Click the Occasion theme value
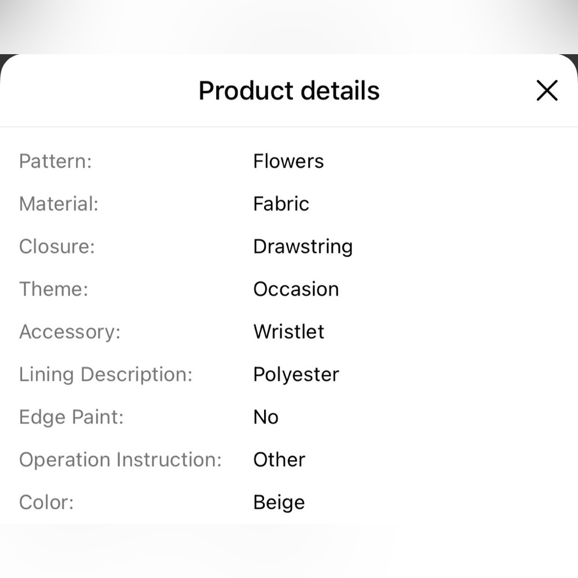This screenshot has height=578, width=578. [295, 289]
